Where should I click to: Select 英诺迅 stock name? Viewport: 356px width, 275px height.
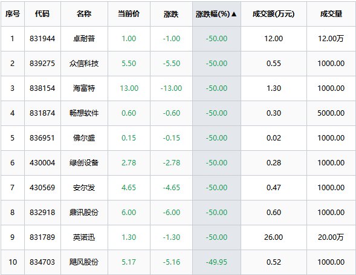tap(84, 237)
